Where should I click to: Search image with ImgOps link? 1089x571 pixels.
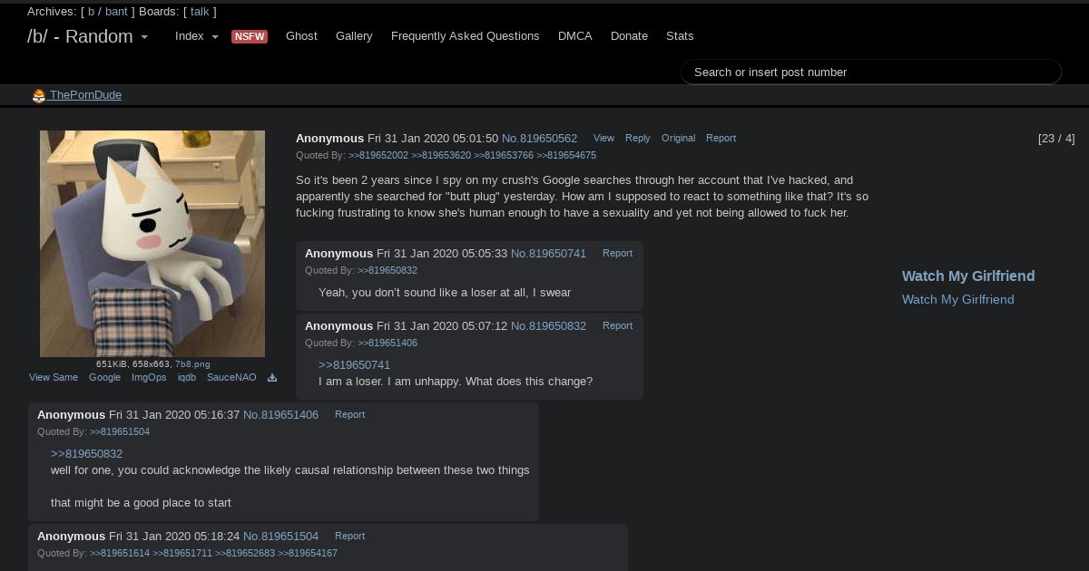[x=149, y=378]
